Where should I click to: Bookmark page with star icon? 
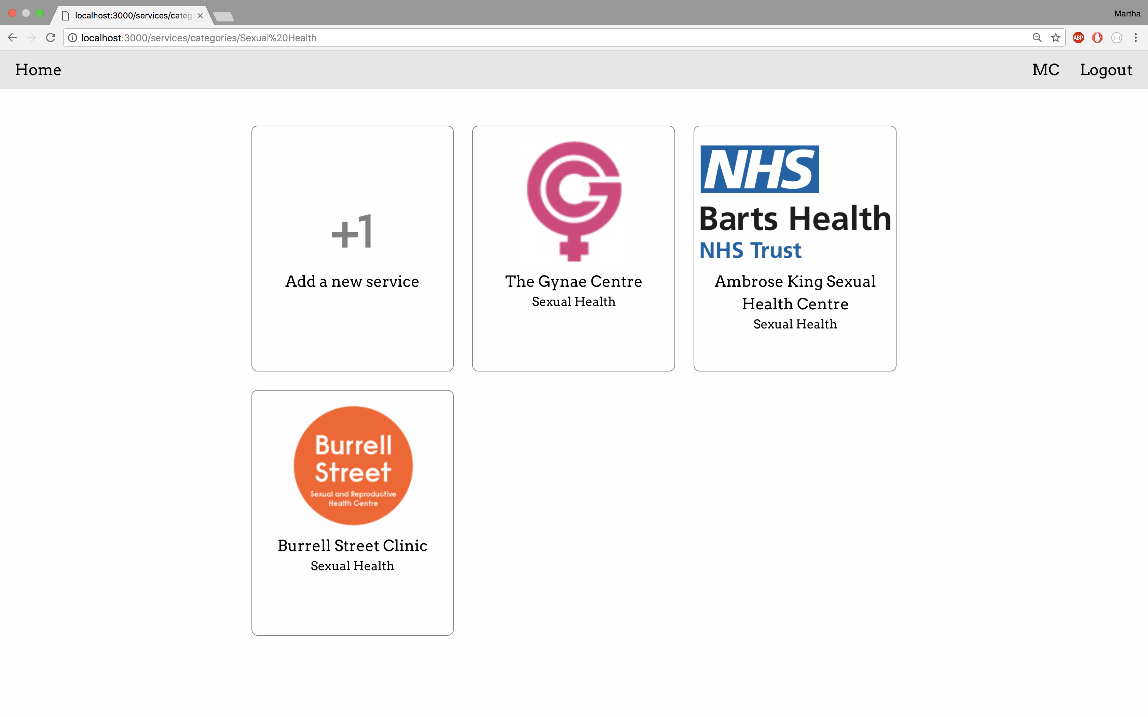tap(1055, 38)
